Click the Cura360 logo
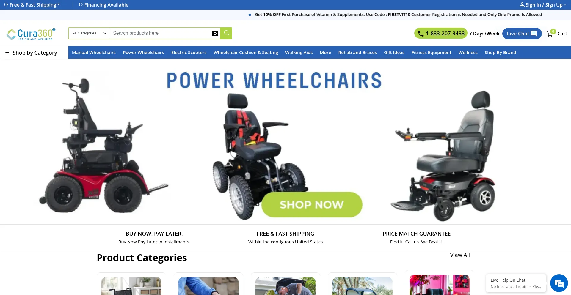Screen dimensions: 571x295 click(x=31, y=34)
